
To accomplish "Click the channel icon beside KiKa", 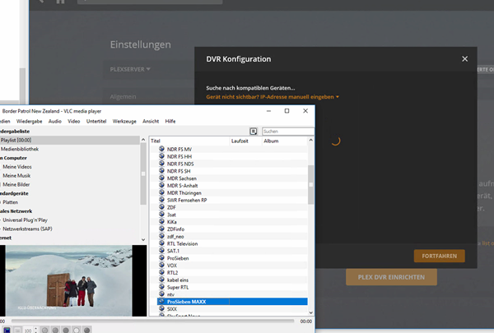I will (161, 221).
